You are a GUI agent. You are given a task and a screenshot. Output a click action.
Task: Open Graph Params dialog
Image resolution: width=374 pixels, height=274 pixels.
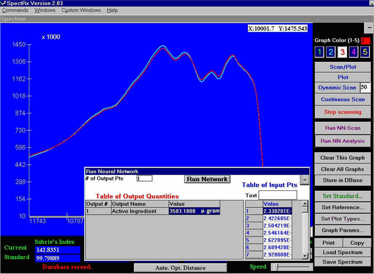(343, 230)
